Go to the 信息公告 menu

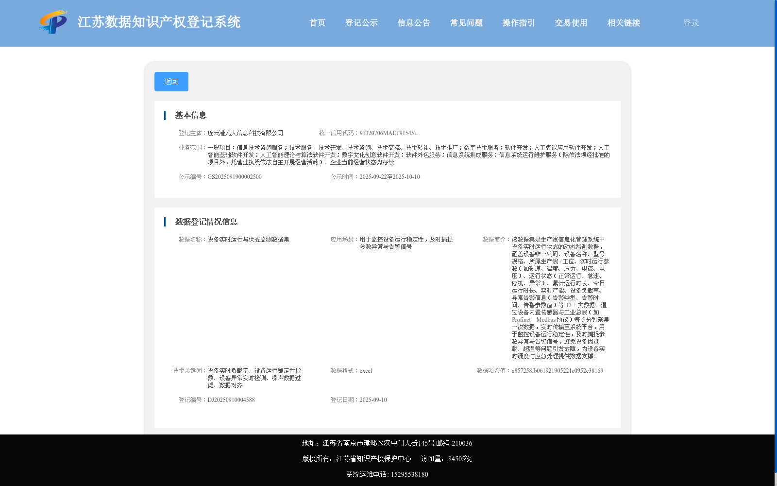(414, 23)
